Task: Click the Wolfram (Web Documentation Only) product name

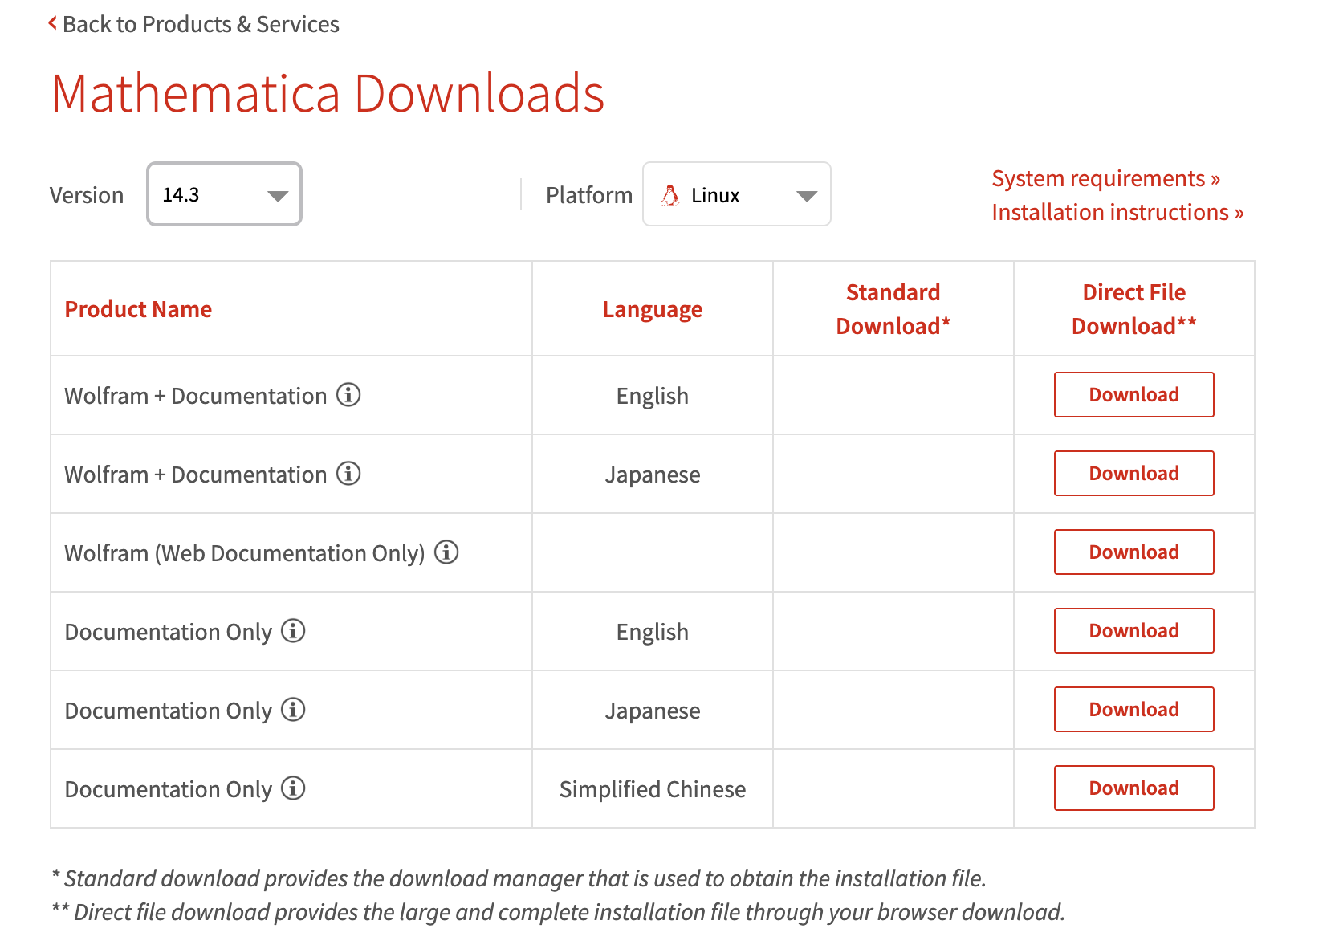Action: (x=245, y=553)
